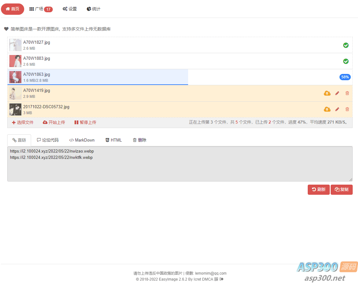
Task: Click the 58% progress badge on A70W1863.jpg
Action: [x=345, y=77]
